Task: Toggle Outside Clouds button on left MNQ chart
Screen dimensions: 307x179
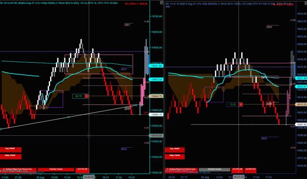Action: tap(56, 170)
